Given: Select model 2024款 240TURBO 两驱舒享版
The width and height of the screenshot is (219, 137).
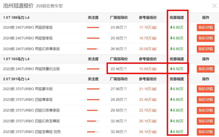Looking at the screenshot, I should click(28, 27).
